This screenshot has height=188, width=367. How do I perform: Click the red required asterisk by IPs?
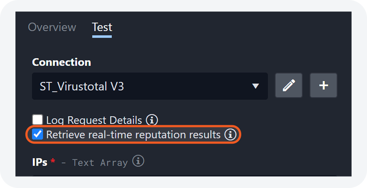point(53,161)
